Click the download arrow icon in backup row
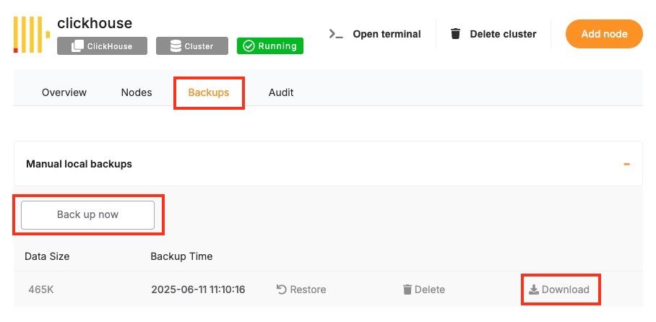 coord(534,290)
